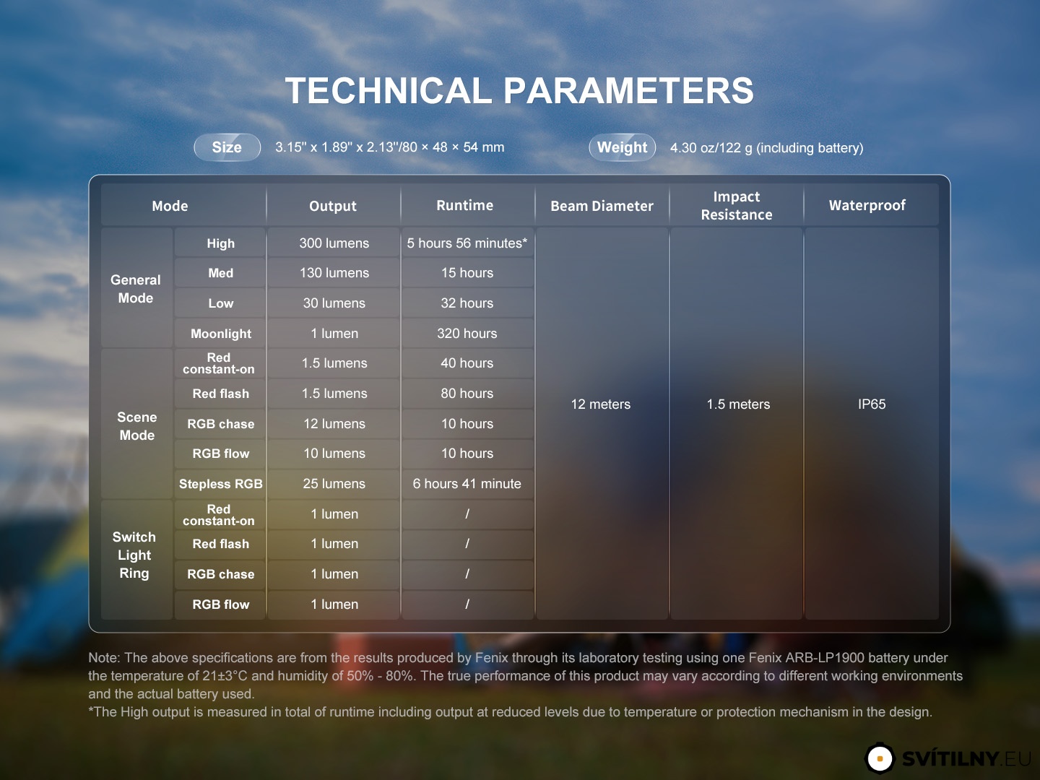This screenshot has height=780, width=1040.
Task: Select the Output column header
Action: (x=333, y=206)
